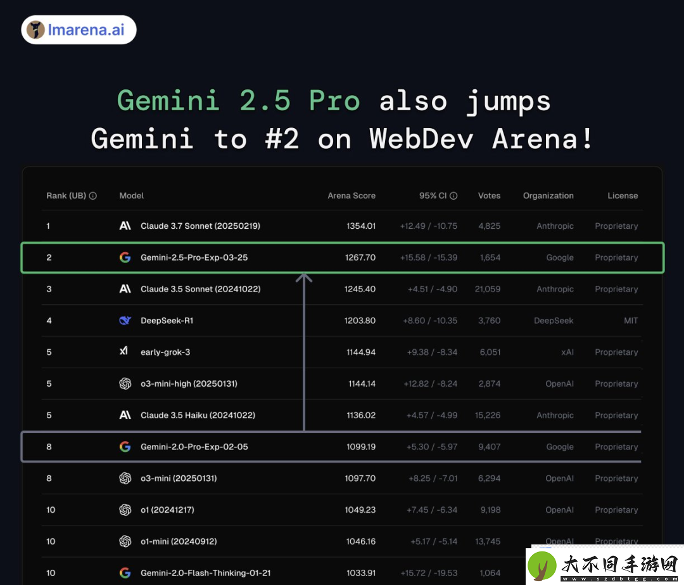Click the xAI icon beside early-grok-3
The height and width of the screenshot is (585, 684).
click(x=124, y=351)
